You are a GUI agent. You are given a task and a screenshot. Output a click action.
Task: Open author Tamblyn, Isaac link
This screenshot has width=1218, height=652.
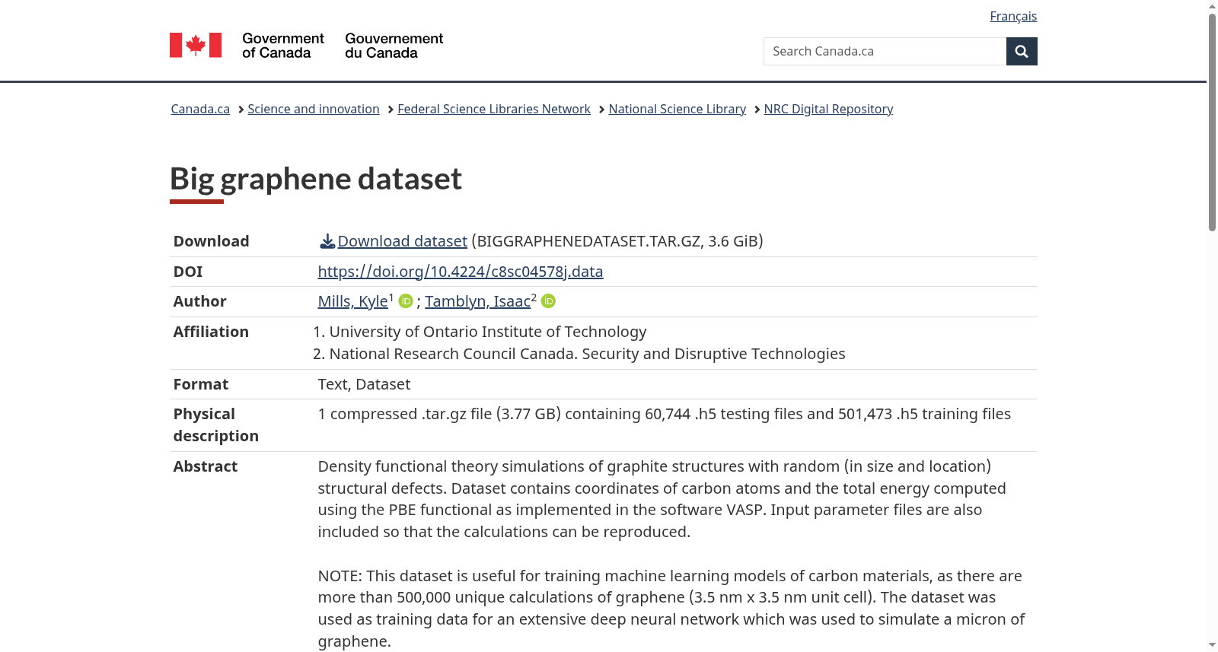[x=477, y=301]
